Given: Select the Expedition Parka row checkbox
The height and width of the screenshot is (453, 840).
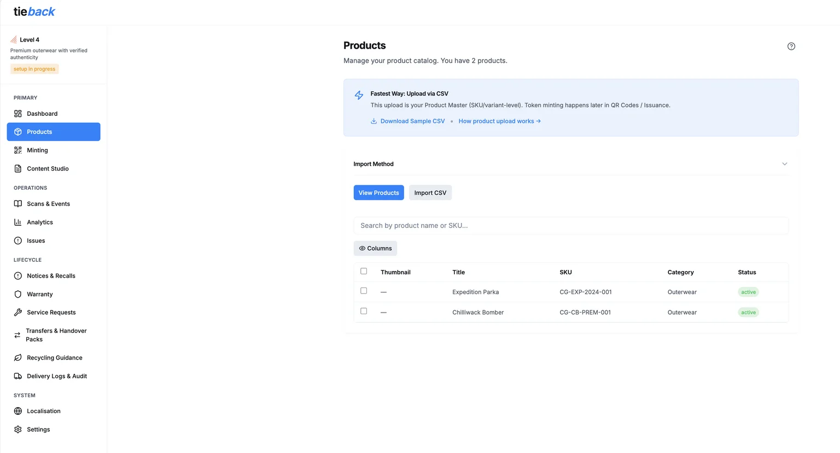Looking at the screenshot, I should pyautogui.click(x=364, y=291).
